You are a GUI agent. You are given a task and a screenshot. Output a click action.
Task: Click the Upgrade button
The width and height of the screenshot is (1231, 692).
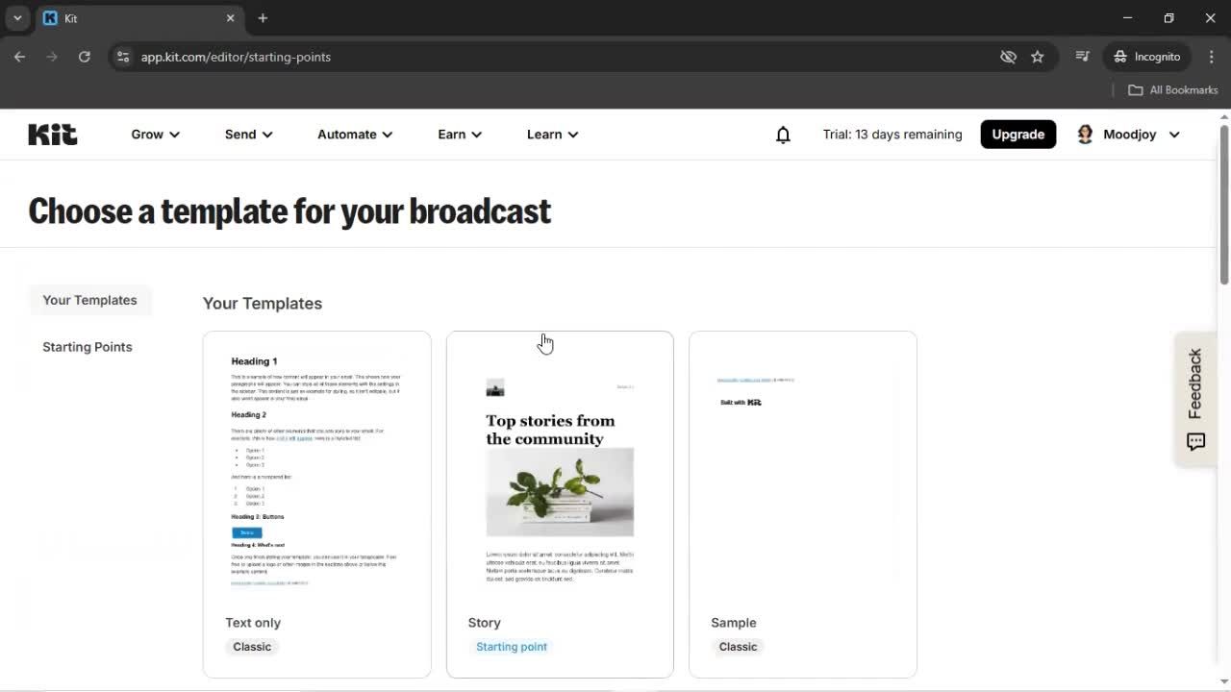point(1017,134)
